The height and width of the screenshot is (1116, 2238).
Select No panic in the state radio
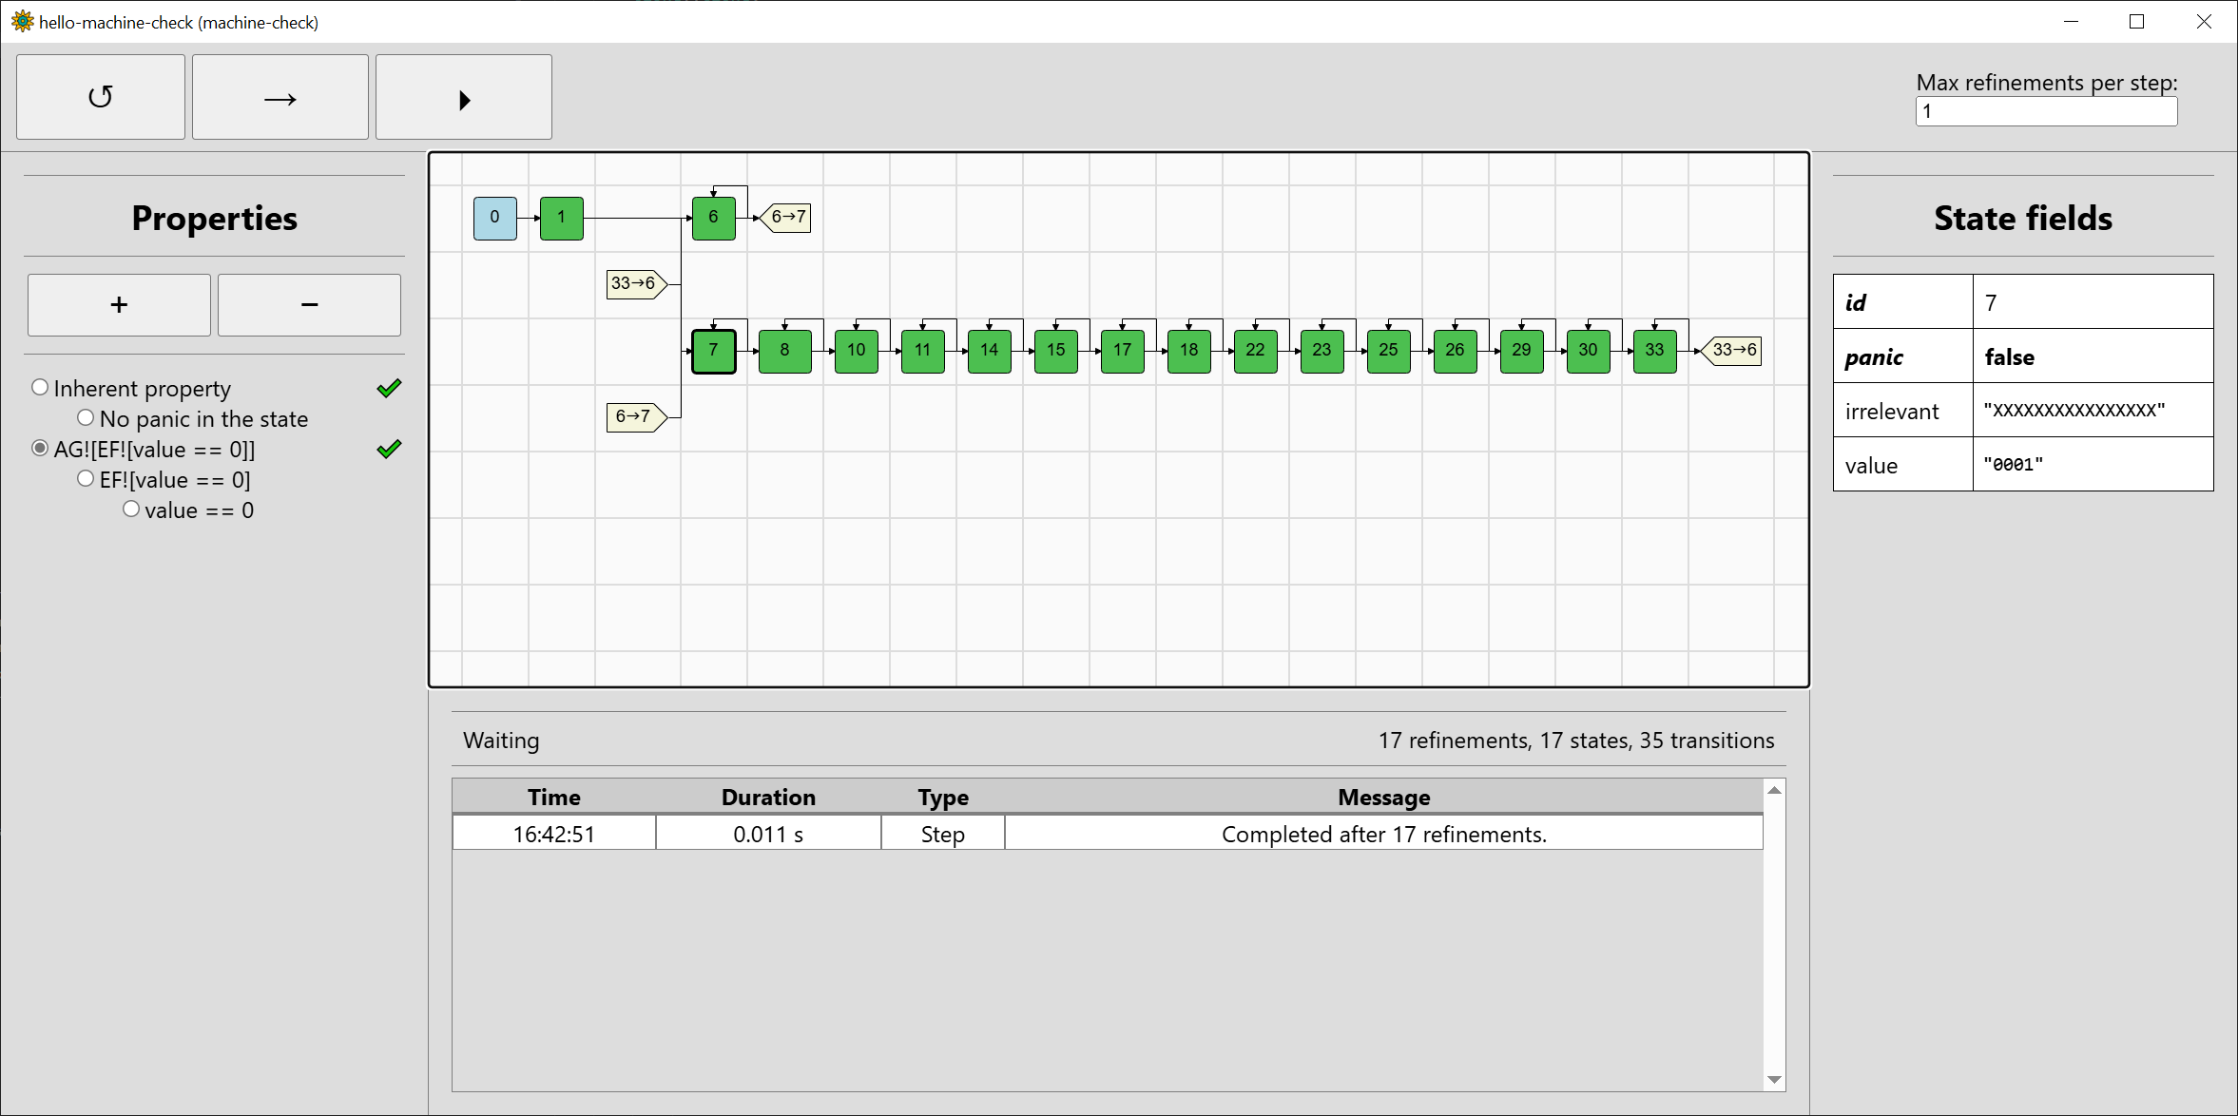point(86,418)
